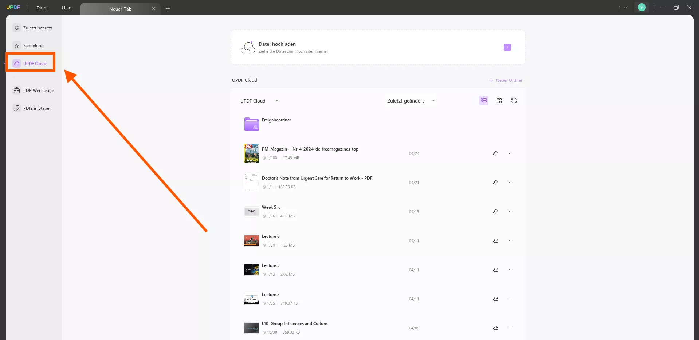699x340 pixels.
Task: Open the Zuletzt geändert sort dropdown
Action: pos(411,101)
